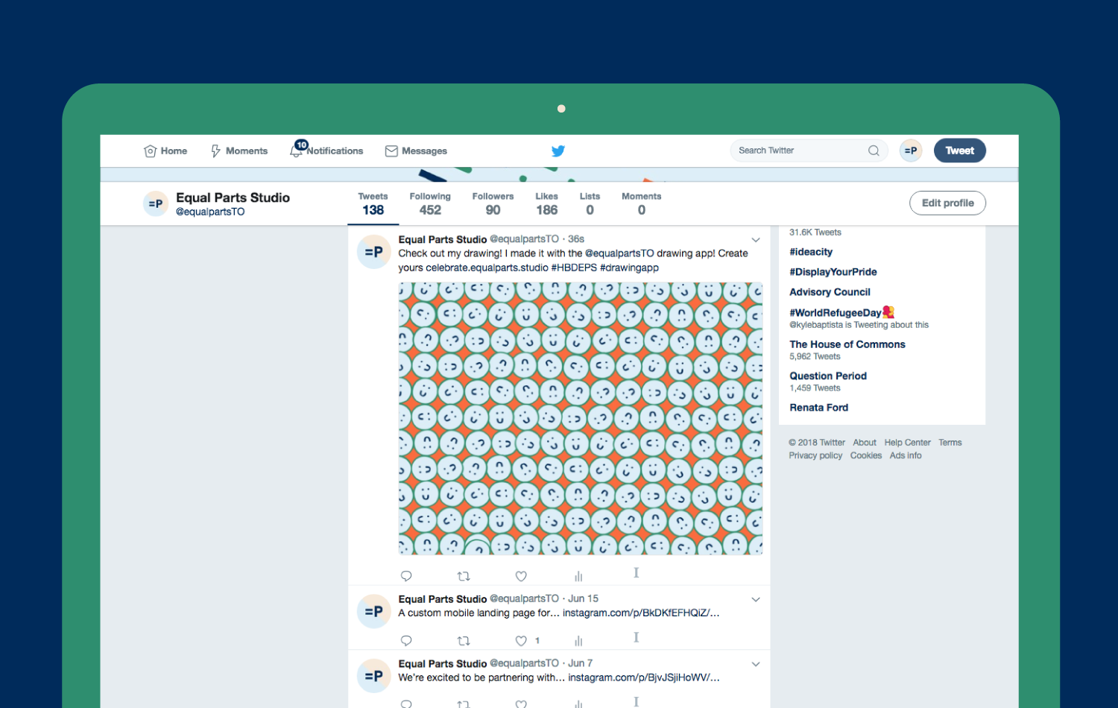1118x708 pixels.
Task: Open the dropdown chevron on Jun 15 tweet
Action: pyautogui.click(x=755, y=600)
